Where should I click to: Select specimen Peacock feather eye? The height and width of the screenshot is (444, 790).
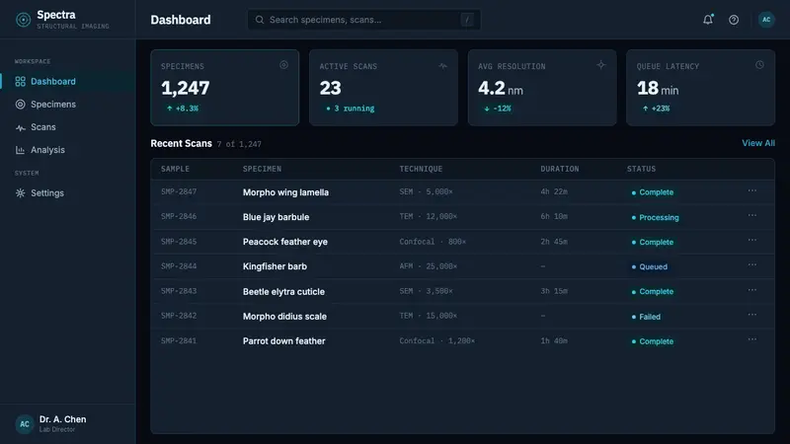click(x=285, y=242)
